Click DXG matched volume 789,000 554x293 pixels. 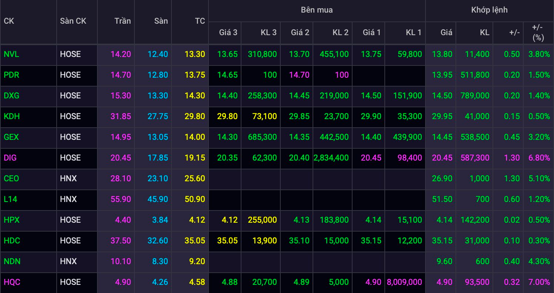click(475, 96)
